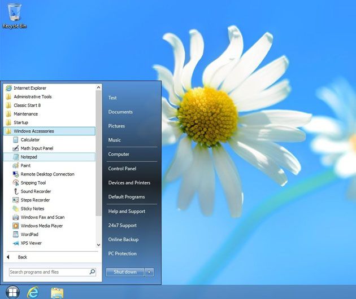
Task: Click the Maintenance folder icon
Action: click(x=8, y=114)
